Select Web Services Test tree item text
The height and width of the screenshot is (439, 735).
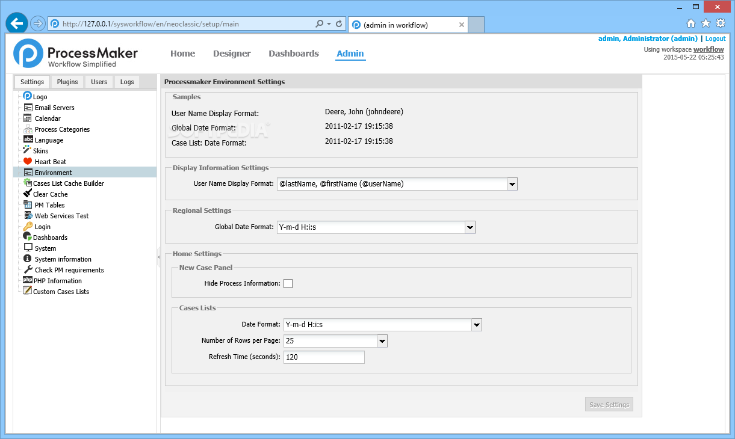62,216
